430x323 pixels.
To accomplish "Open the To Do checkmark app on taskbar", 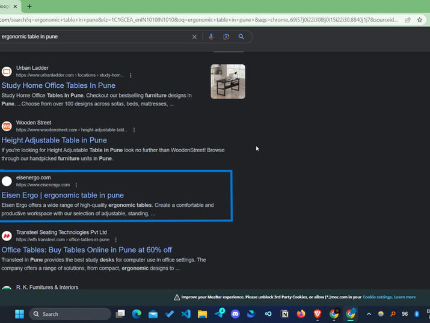I will pyautogui.click(x=170, y=314).
